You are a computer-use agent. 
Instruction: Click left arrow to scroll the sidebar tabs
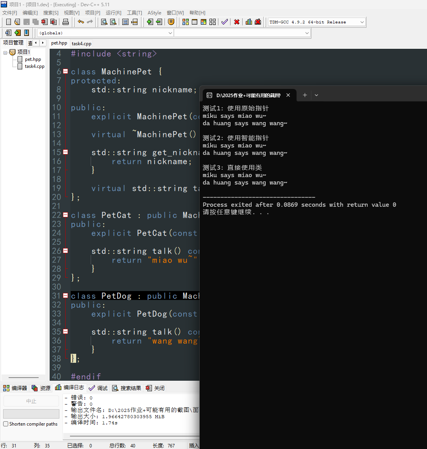(36, 43)
